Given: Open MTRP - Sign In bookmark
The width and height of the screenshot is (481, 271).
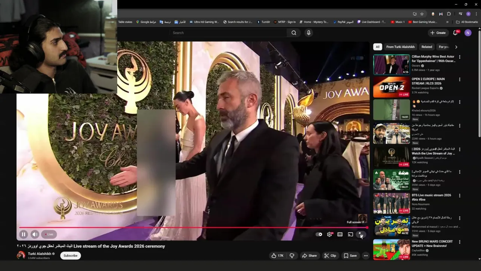Looking at the screenshot, I should tap(284, 22).
